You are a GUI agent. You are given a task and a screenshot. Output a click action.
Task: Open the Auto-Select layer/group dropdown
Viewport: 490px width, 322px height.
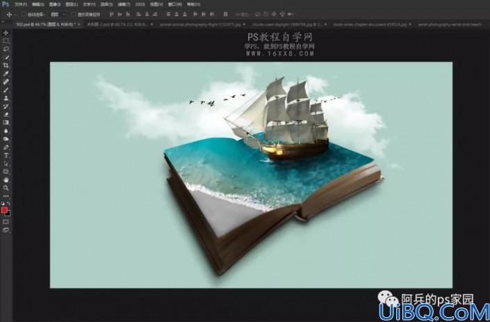[x=58, y=15]
